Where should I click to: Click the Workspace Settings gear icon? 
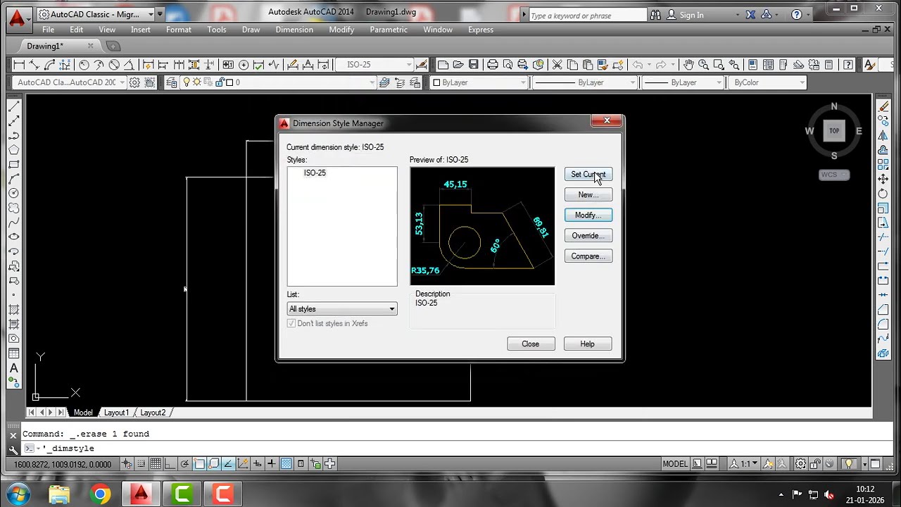pos(134,82)
